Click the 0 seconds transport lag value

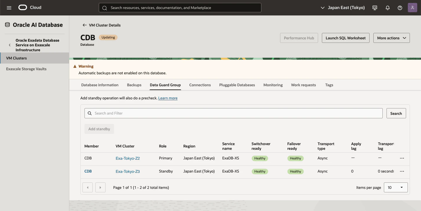click(386, 171)
